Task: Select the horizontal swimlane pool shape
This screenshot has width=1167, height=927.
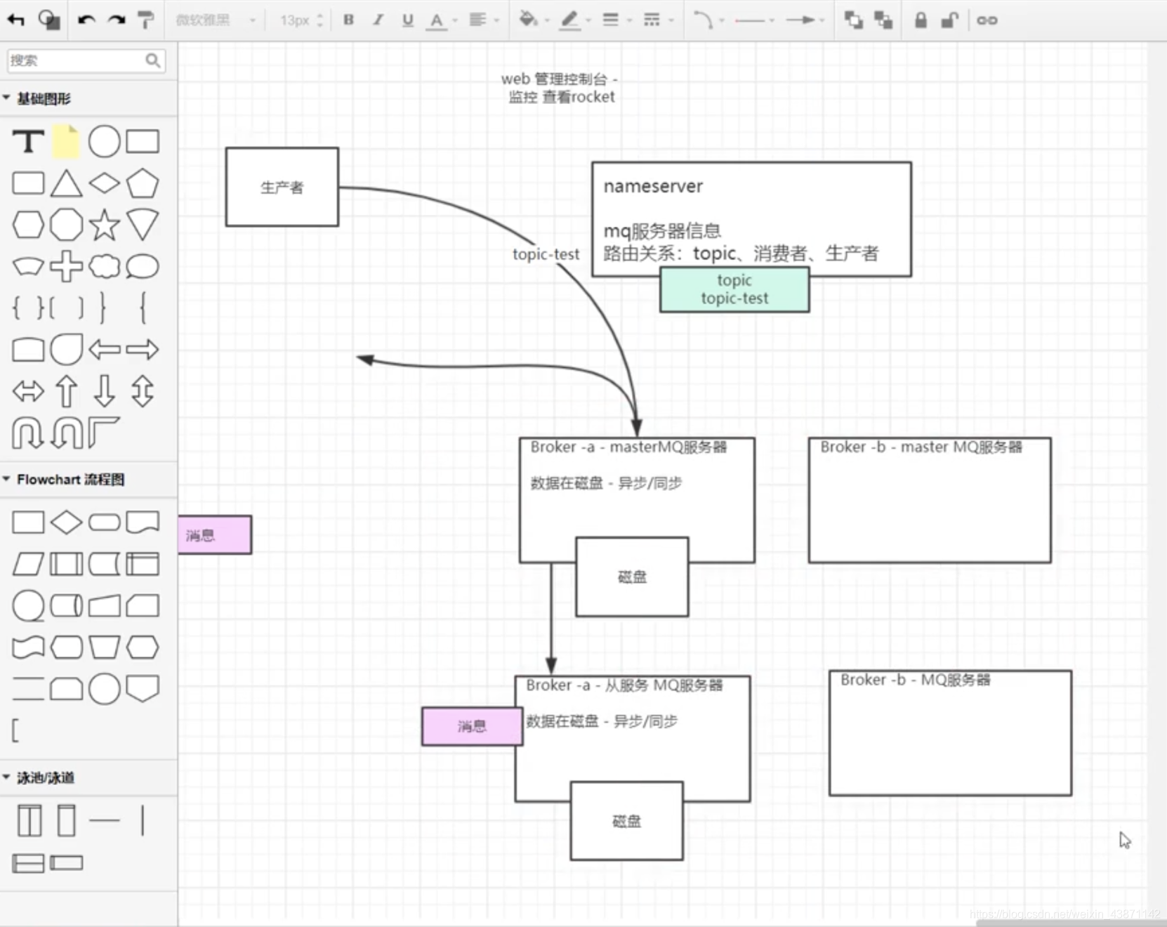Action: point(28,862)
